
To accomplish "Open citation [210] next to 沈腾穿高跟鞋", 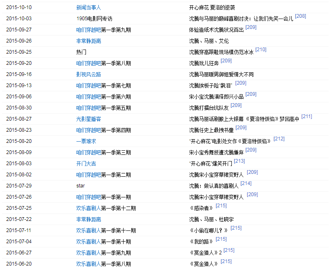I will click(261, 50).
